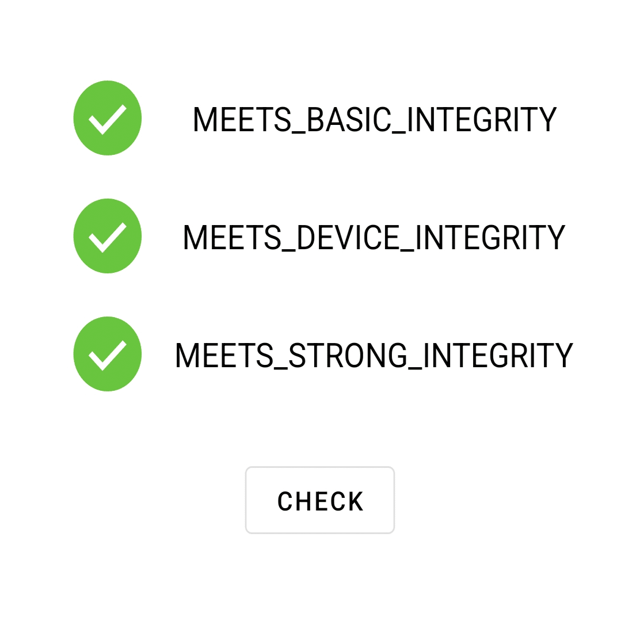Select the basic integrity verdict text
The image size is (640, 640).
[x=374, y=120]
